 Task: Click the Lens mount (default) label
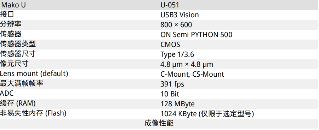34,73
